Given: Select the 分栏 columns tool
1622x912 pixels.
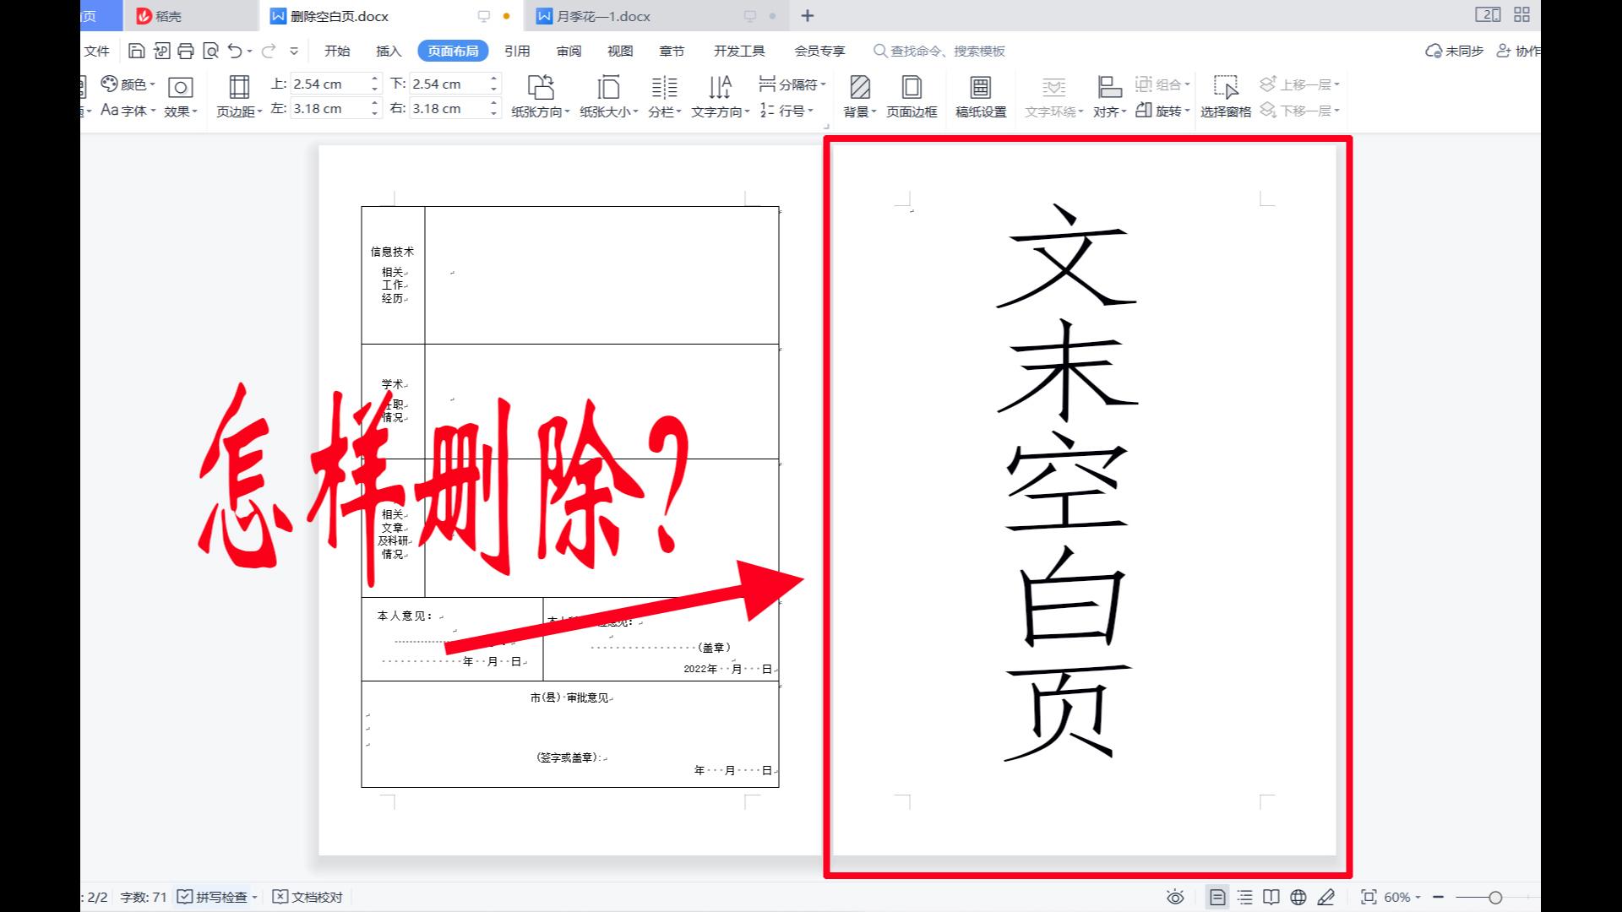Looking at the screenshot, I should pyautogui.click(x=664, y=95).
